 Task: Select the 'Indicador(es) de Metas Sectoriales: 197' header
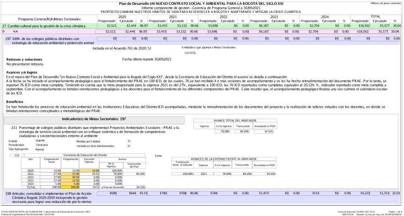coord(94,120)
